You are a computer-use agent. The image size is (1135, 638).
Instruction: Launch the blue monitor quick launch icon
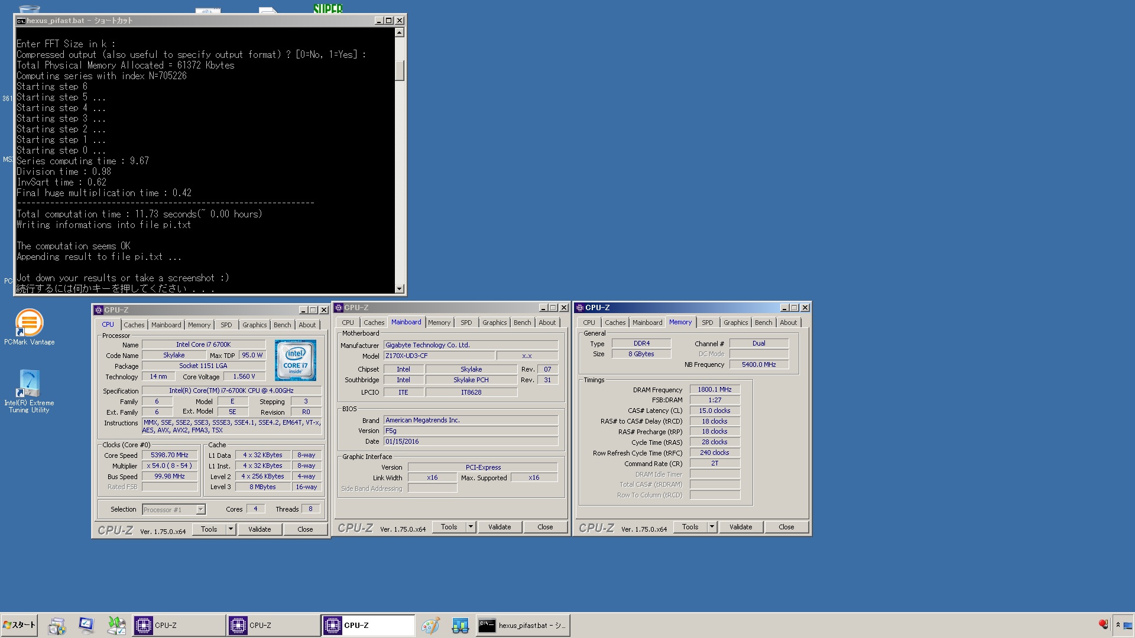(x=86, y=626)
